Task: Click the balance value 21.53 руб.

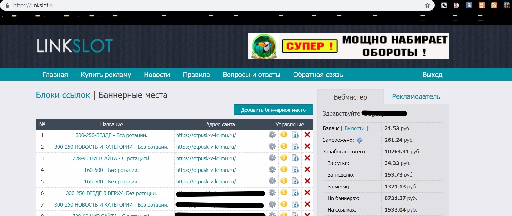Action: coord(397,128)
